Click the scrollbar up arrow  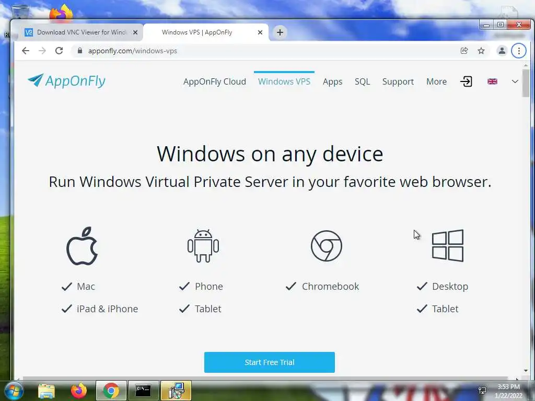click(526, 65)
